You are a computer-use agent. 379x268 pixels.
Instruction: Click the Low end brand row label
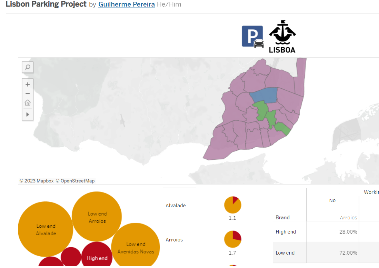[285, 253]
